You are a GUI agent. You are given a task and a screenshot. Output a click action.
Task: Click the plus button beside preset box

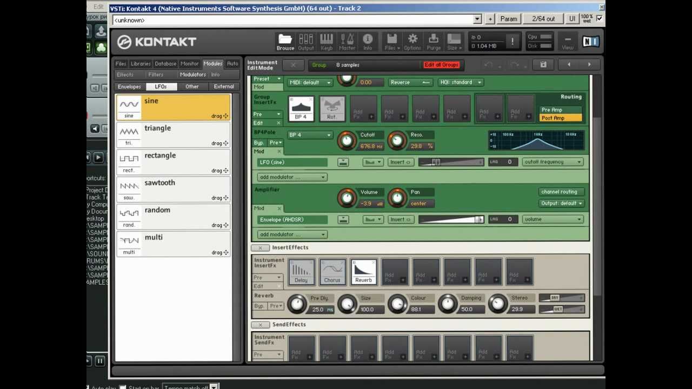490,19
